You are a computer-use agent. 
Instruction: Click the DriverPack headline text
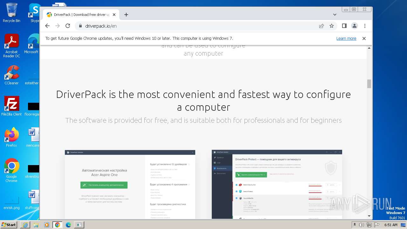tap(203, 101)
